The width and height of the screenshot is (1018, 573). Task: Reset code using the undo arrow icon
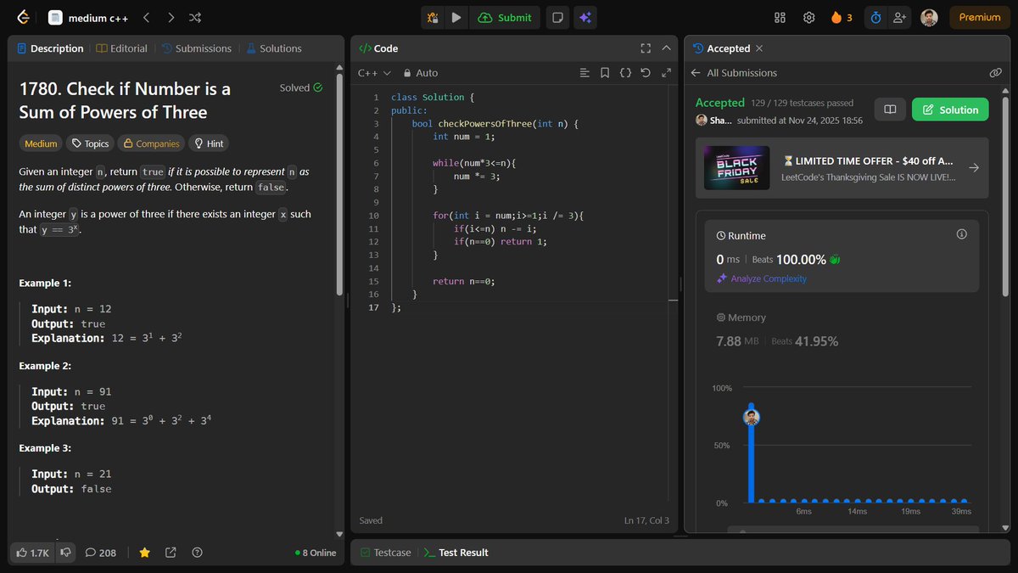[x=646, y=73]
